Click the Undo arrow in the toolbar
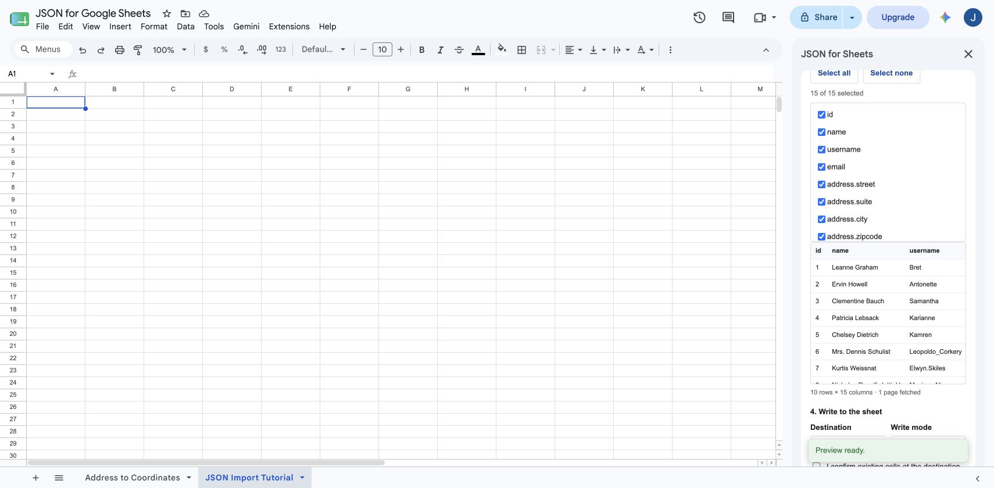This screenshot has height=488, width=994. click(83, 50)
